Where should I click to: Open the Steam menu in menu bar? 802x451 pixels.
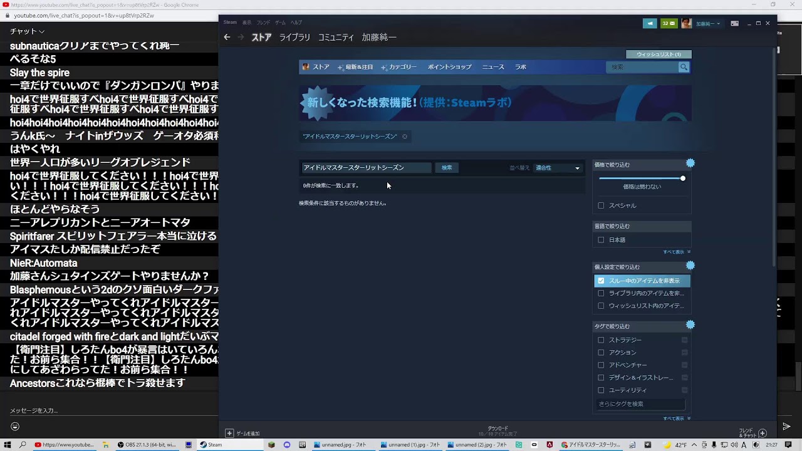230,23
